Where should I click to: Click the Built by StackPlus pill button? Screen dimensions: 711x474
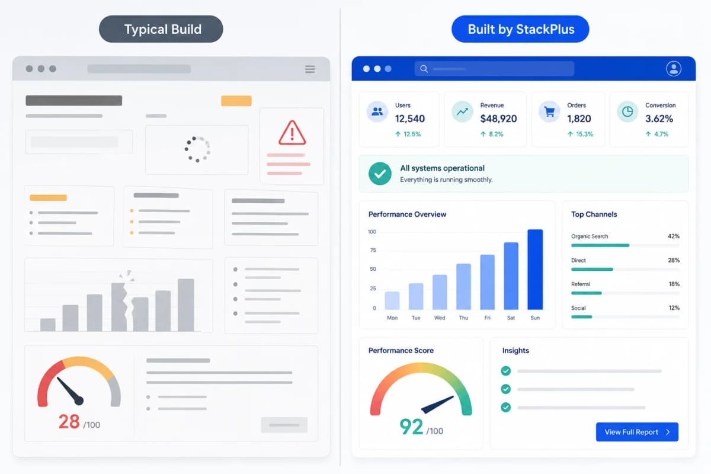coord(520,29)
